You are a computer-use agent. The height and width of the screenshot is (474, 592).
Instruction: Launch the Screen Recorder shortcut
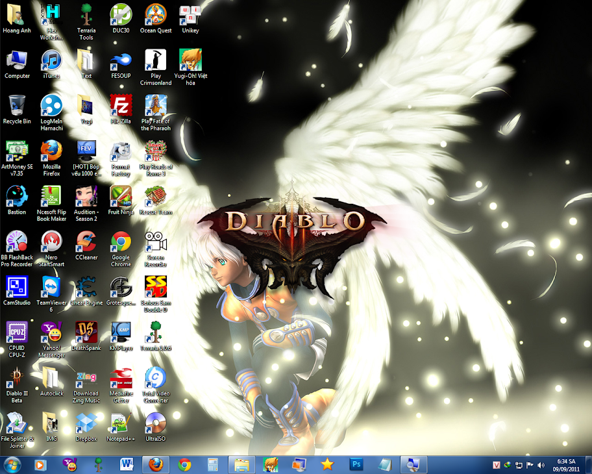(x=156, y=249)
